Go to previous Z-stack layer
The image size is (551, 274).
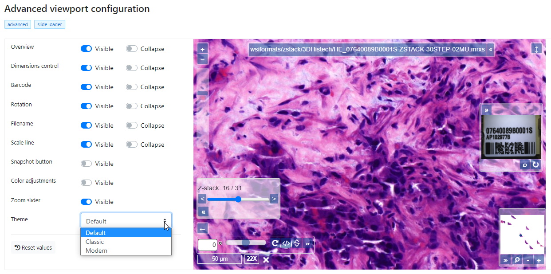pyautogui.click(x=202, y=199)
